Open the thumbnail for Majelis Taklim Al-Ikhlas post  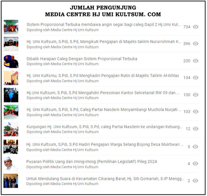(11, 78)
